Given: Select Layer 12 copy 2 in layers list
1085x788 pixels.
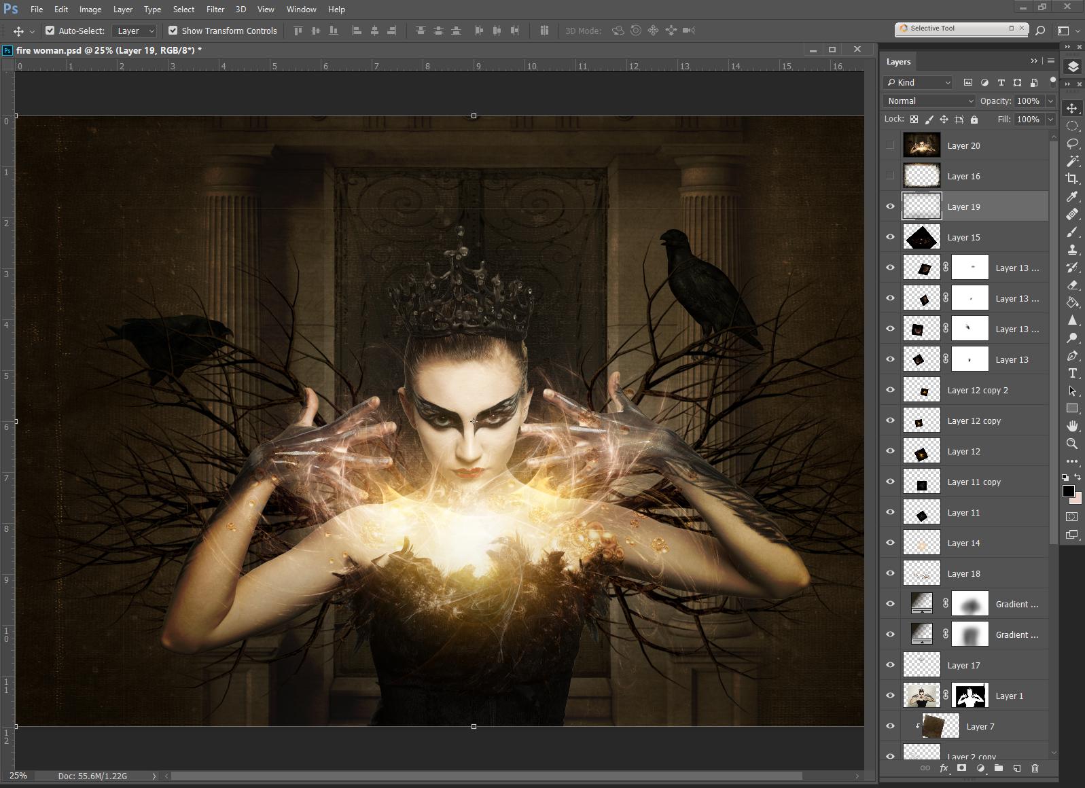Looking at the screenshot, I should [x=977, y=390].
